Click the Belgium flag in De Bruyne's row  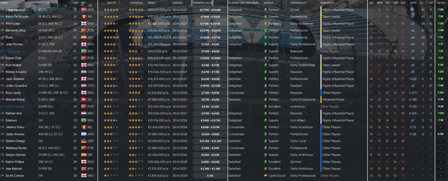coord(83,17)
